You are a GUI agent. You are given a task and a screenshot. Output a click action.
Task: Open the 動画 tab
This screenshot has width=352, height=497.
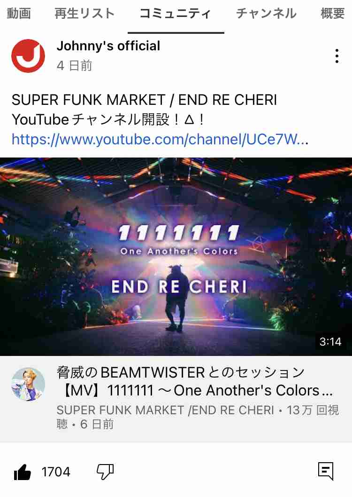point(19,13)
